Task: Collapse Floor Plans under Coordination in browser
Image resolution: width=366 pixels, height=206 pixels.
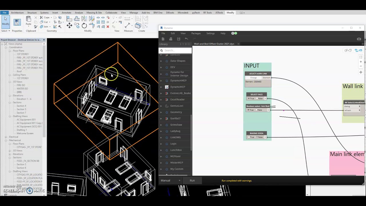Action: pos(9,51)
